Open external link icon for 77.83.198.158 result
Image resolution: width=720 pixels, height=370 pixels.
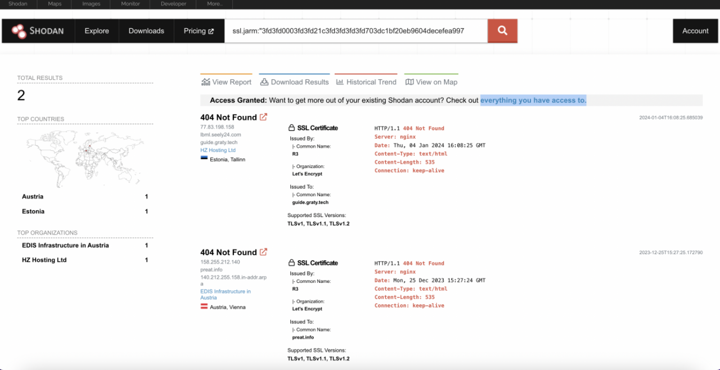(x=263, y=117)
